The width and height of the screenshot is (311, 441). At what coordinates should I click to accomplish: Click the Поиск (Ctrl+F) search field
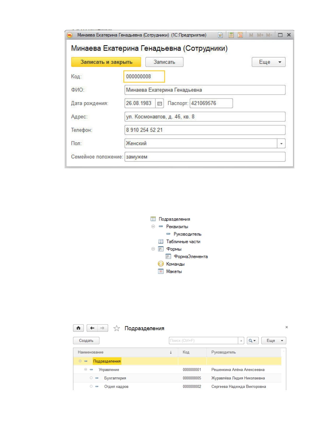pos(203,341)
